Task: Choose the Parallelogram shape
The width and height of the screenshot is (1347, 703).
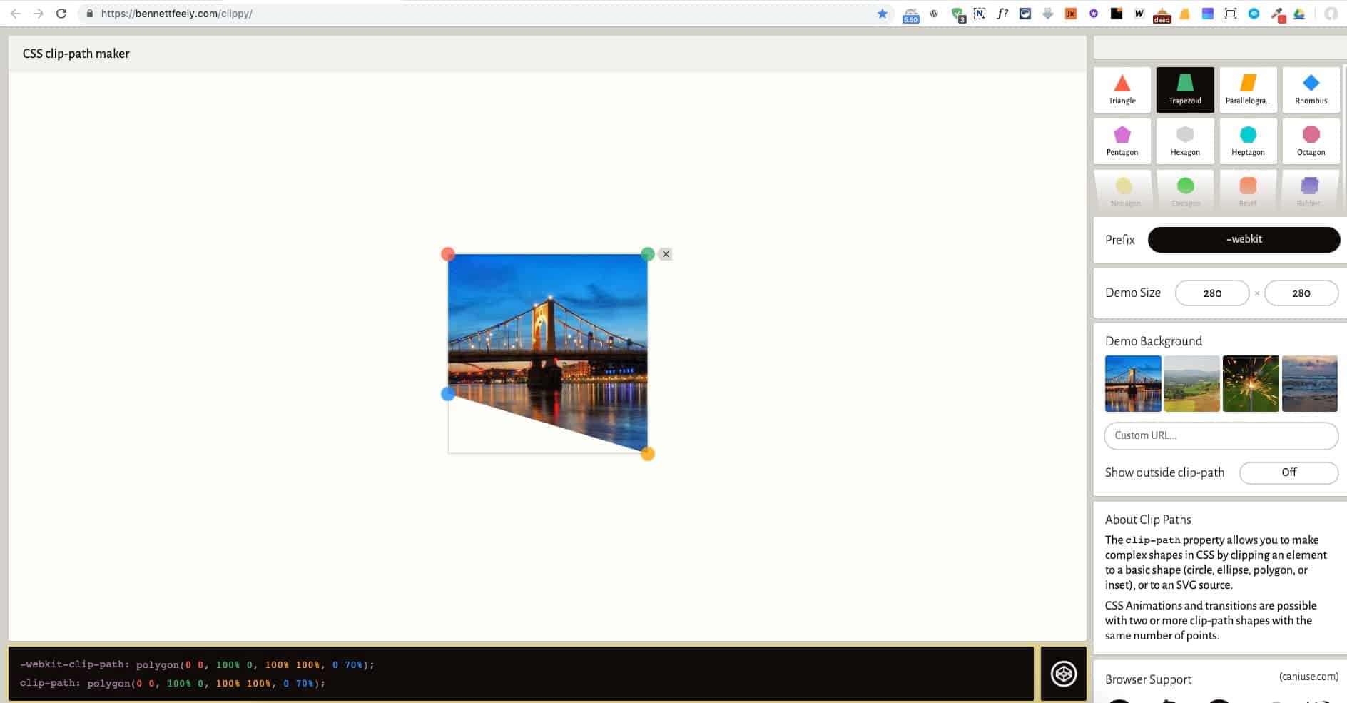Action: (1248, 89)
